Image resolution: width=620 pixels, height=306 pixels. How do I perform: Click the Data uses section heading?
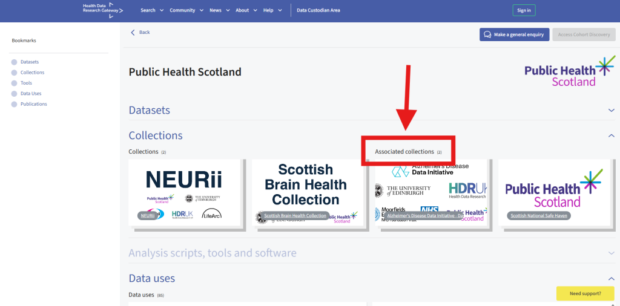coord(152,278)
